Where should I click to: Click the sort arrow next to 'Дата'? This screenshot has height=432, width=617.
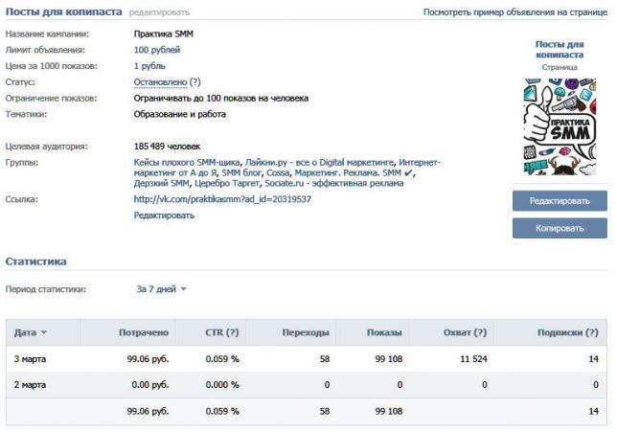point(44,332)
